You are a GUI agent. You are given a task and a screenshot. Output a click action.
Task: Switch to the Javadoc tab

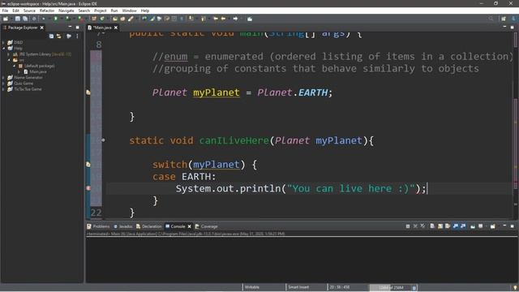(x=123, y=226)
